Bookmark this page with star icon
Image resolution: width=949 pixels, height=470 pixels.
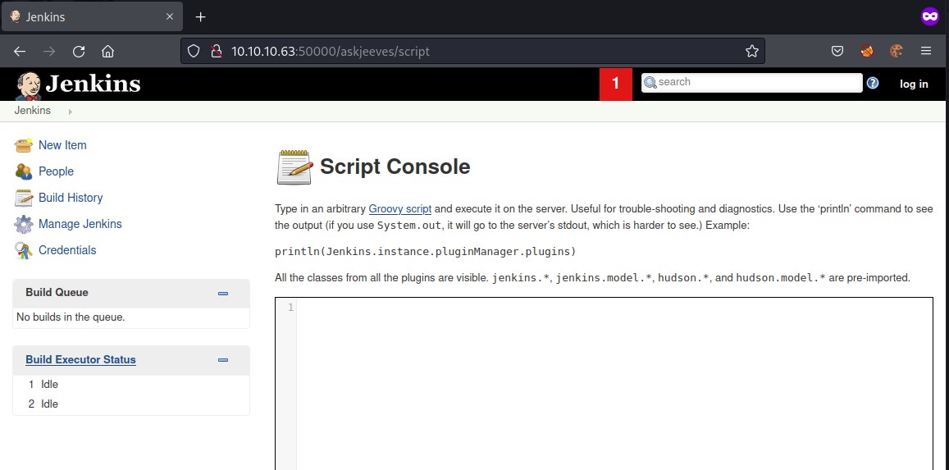coord(751,51)
